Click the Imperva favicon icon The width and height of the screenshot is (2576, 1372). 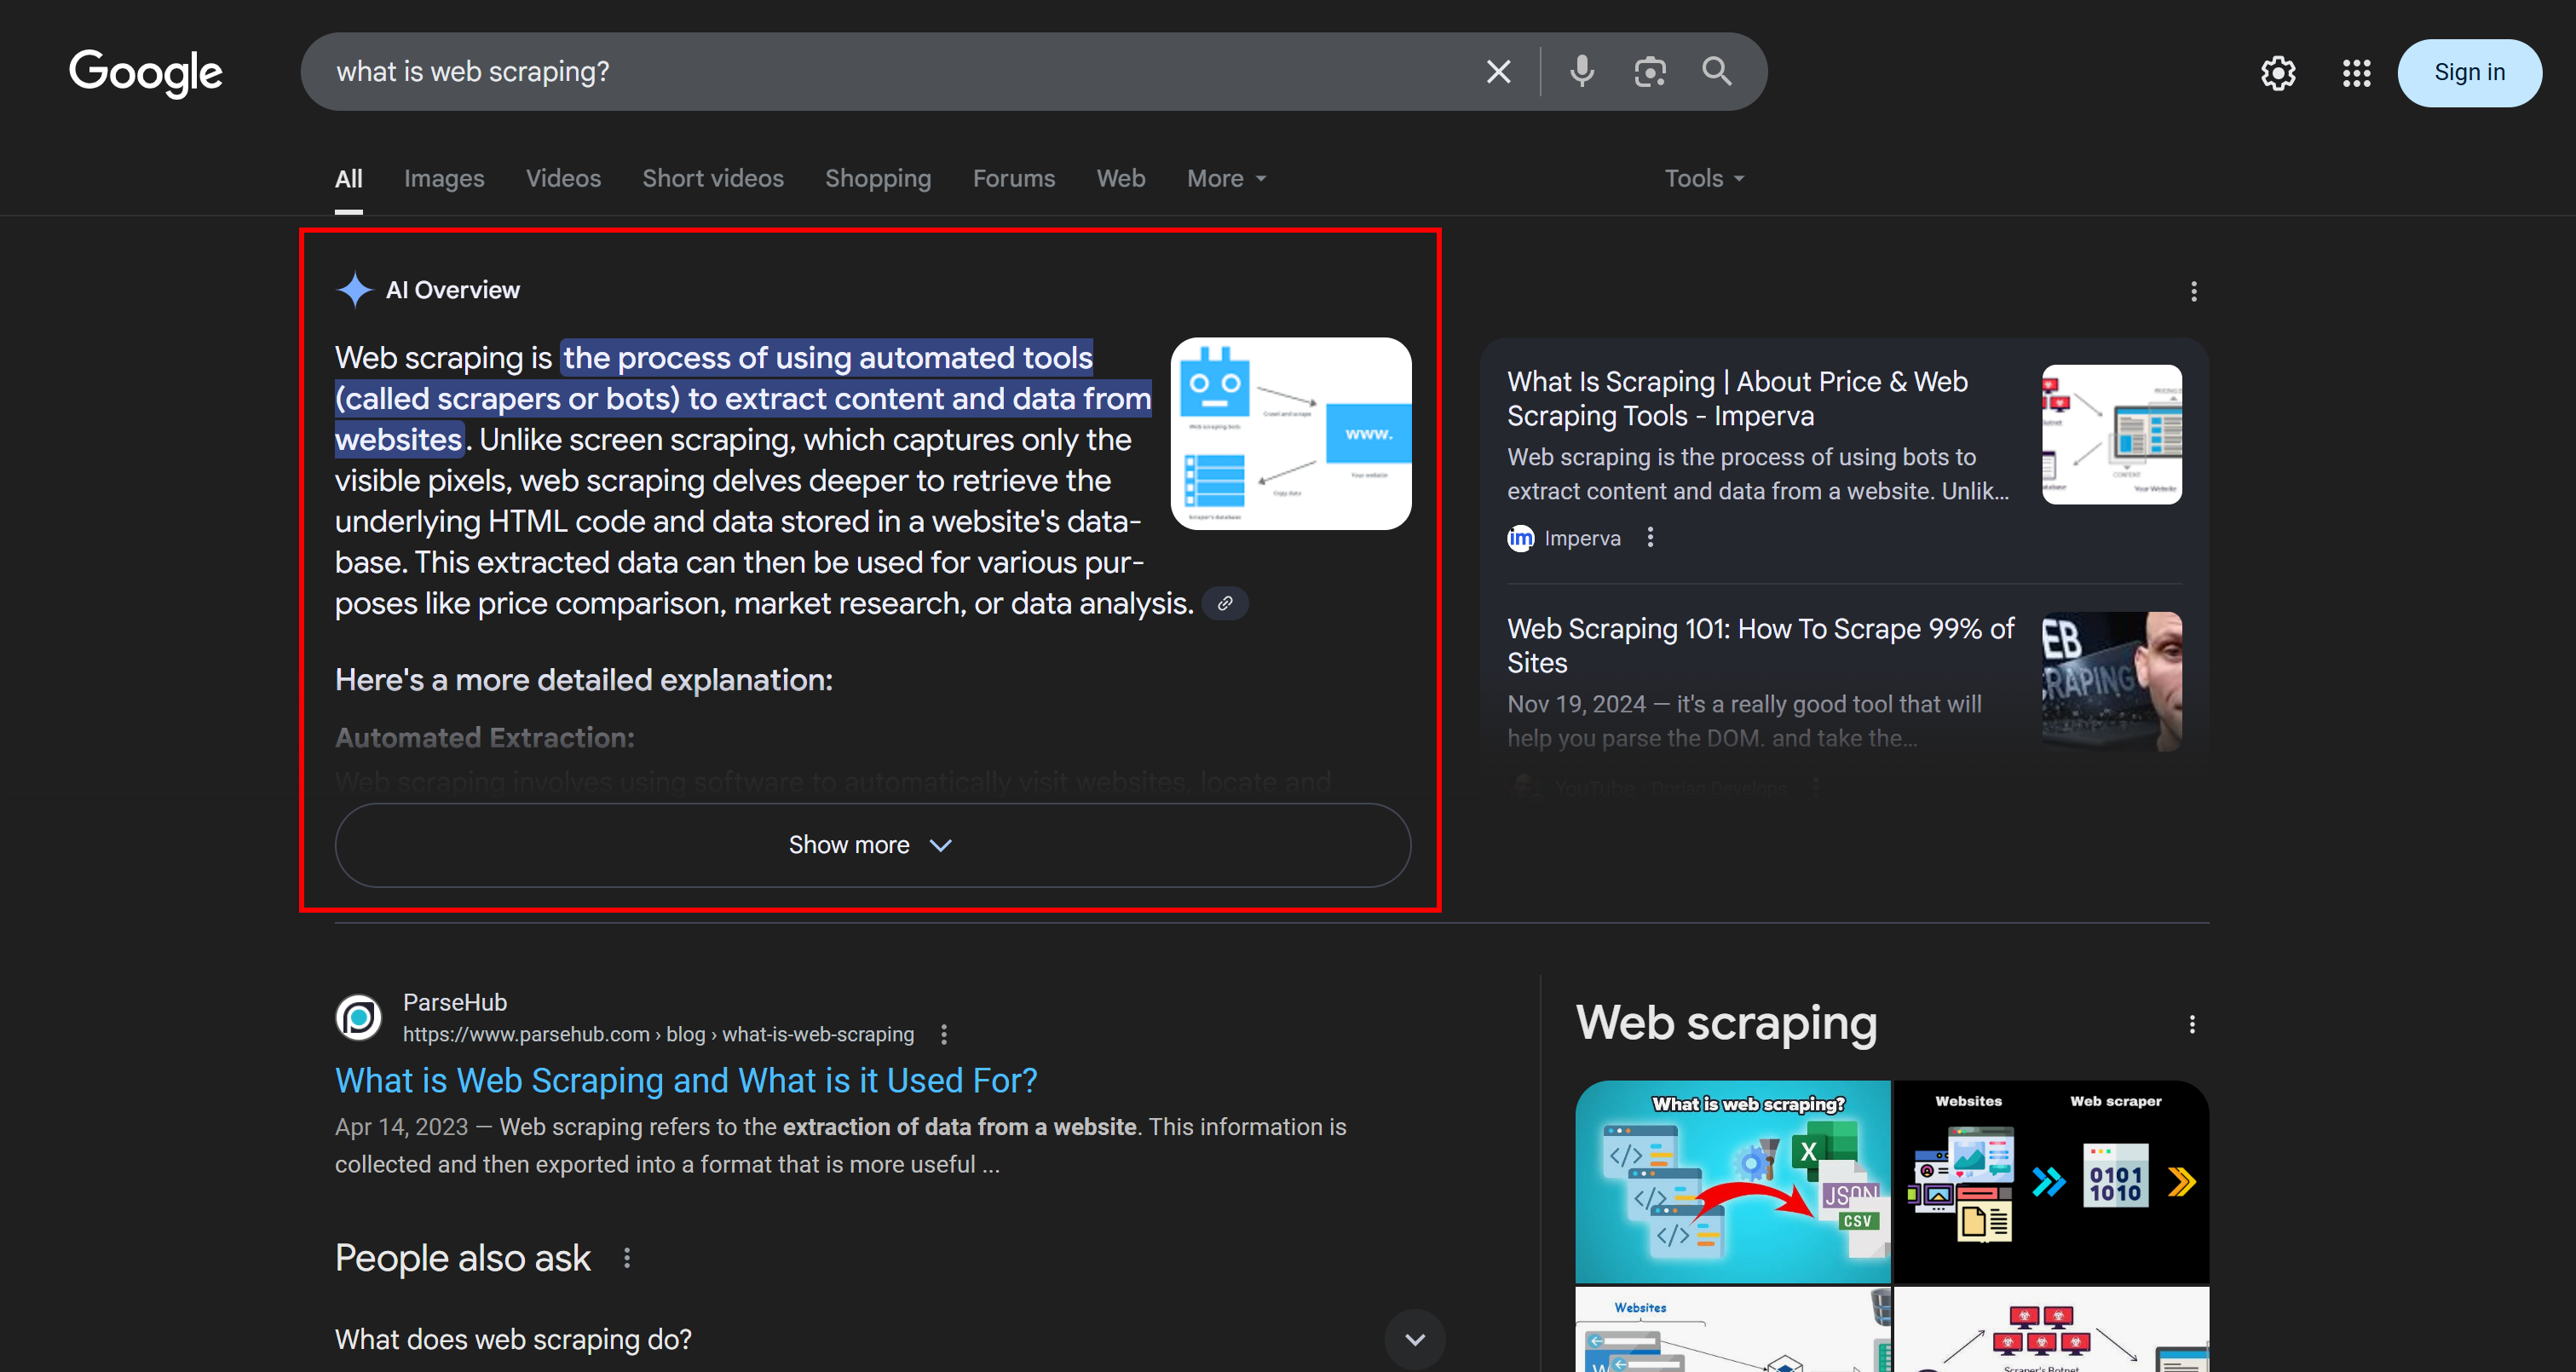1520,538
